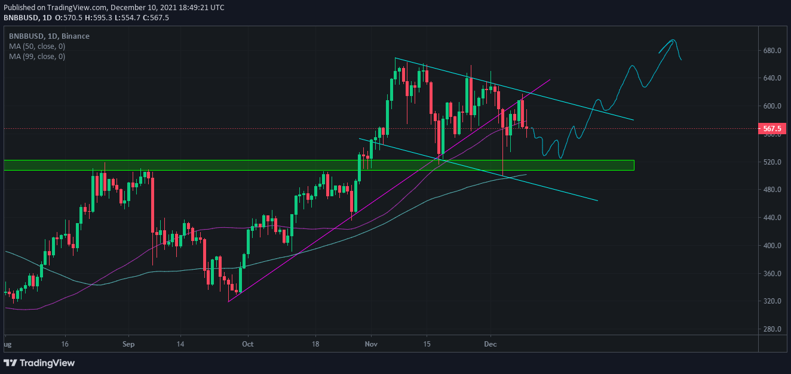791x374 pixels.
Task: Click the 520.0 price axis label
Action: point(772,162)
